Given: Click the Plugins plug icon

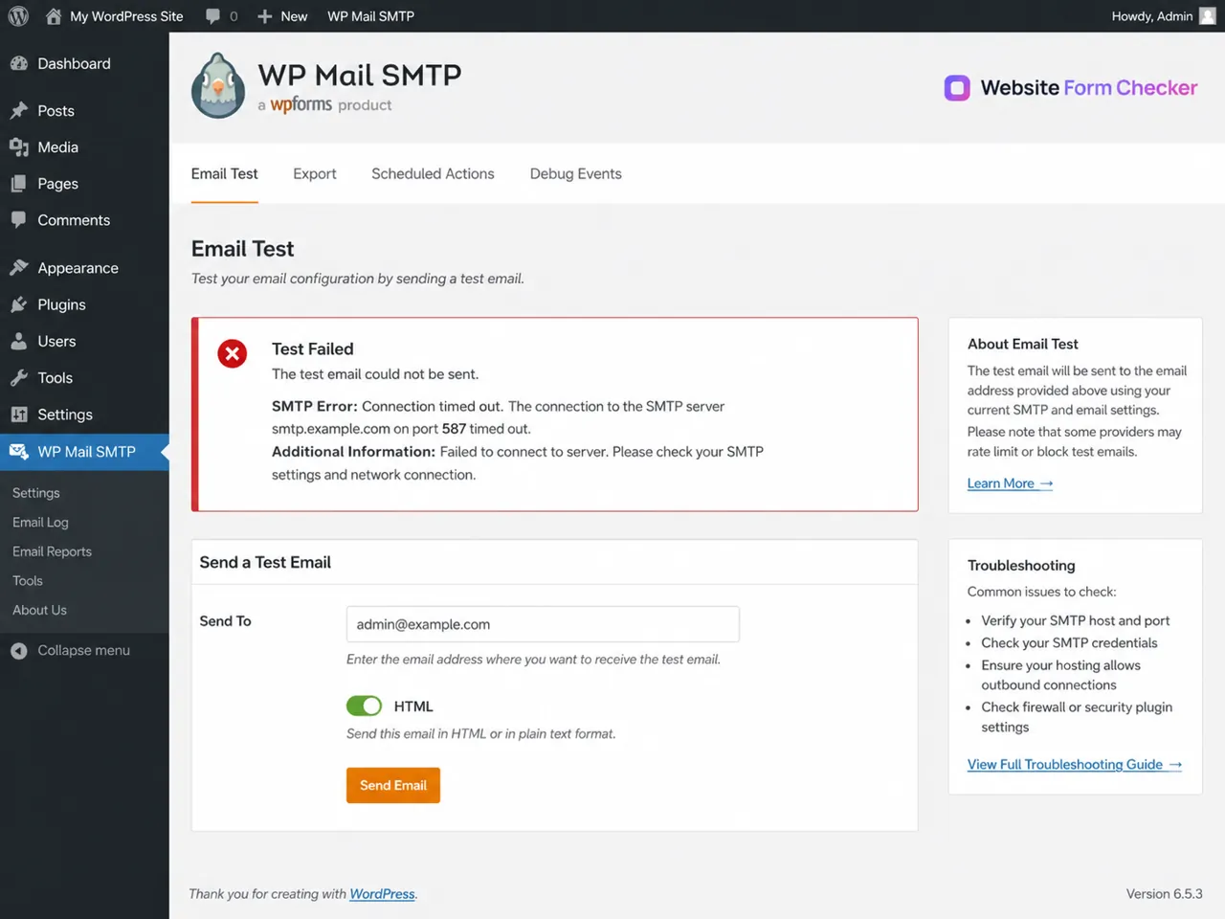Looking at the screenshot, I should tap(19, 304).
